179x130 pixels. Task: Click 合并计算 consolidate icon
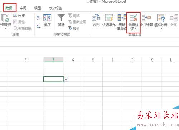pos(146,18)
